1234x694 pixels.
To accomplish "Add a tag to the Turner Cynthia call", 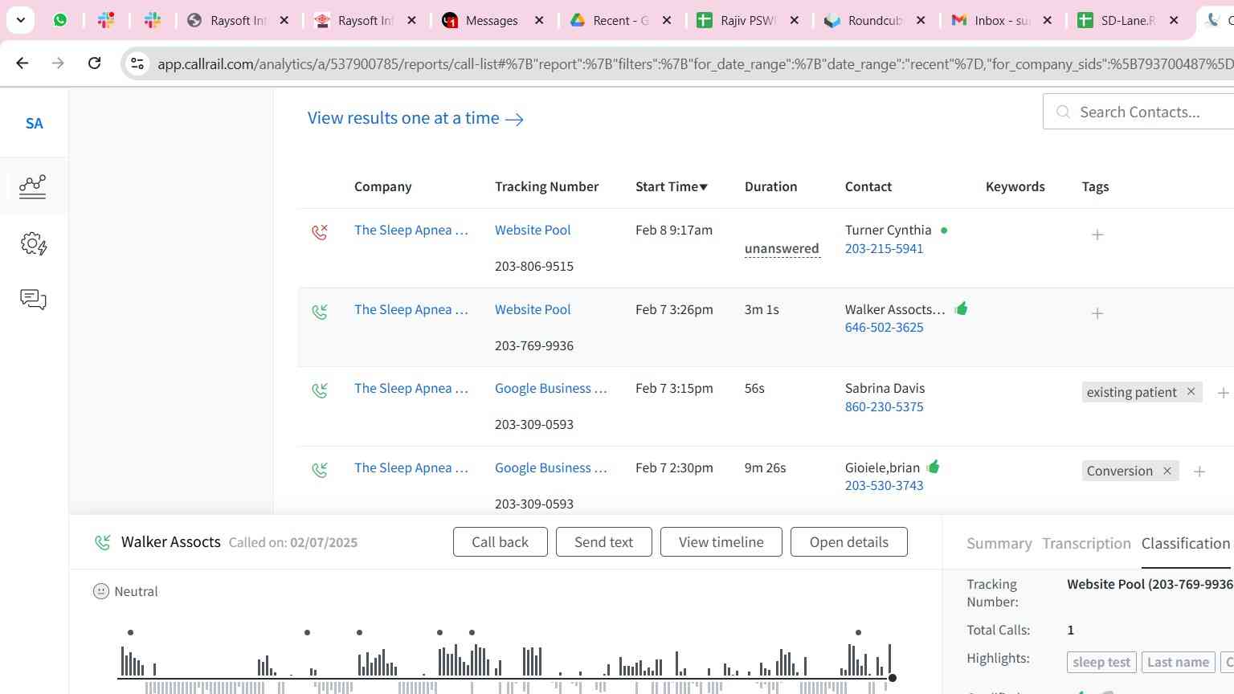I will pyautogui.click(x=1097, y=235).
